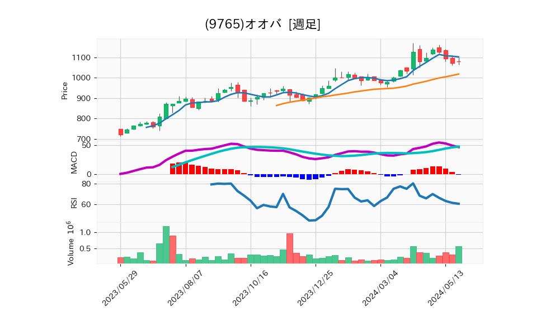Click the MACD axis label
This screenshot has height=321, width=536.
(74, 162)
